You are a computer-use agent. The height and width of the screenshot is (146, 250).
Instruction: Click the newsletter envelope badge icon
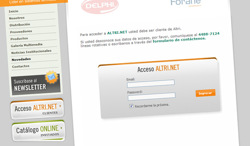[x=52, y=77]
